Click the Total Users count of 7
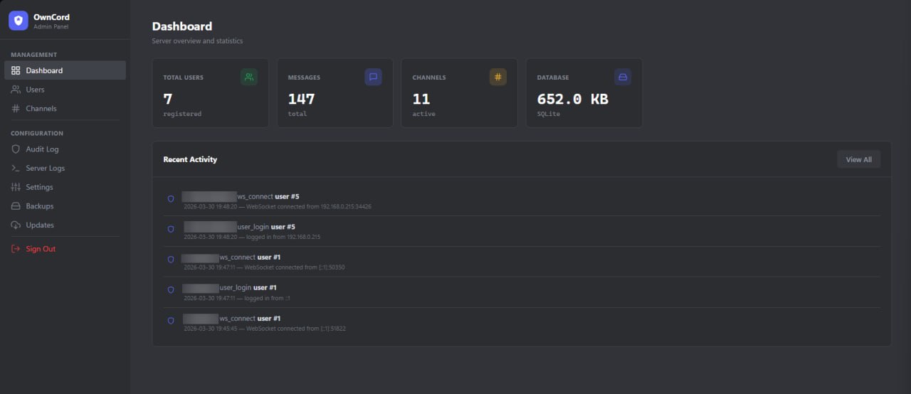The height and width of the screenshot is (394, 911). (x=168, y=99)
